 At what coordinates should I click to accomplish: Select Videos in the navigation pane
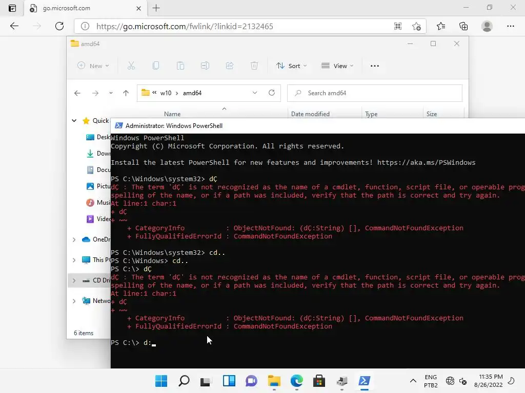[x=98, y=219]
